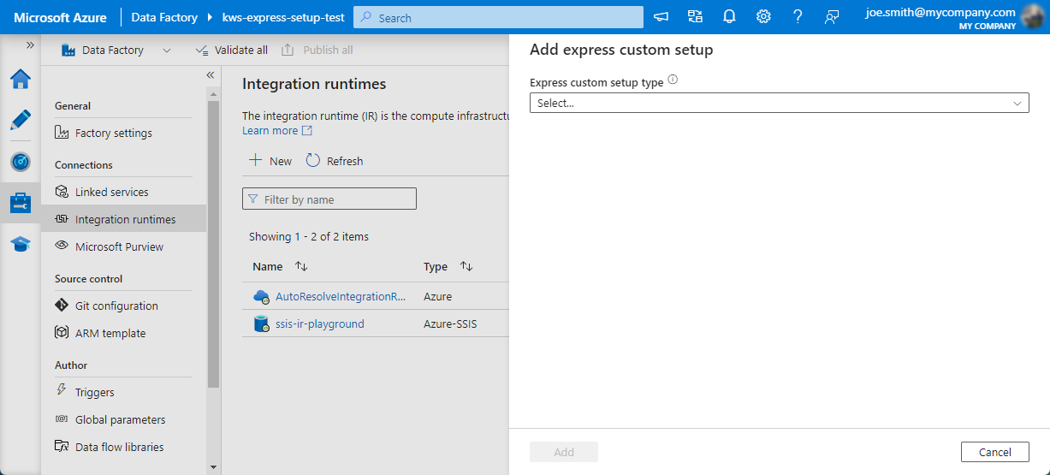The image size is (1050, 475).
Task: Click the Learn more link
Action: click(277, 131)
